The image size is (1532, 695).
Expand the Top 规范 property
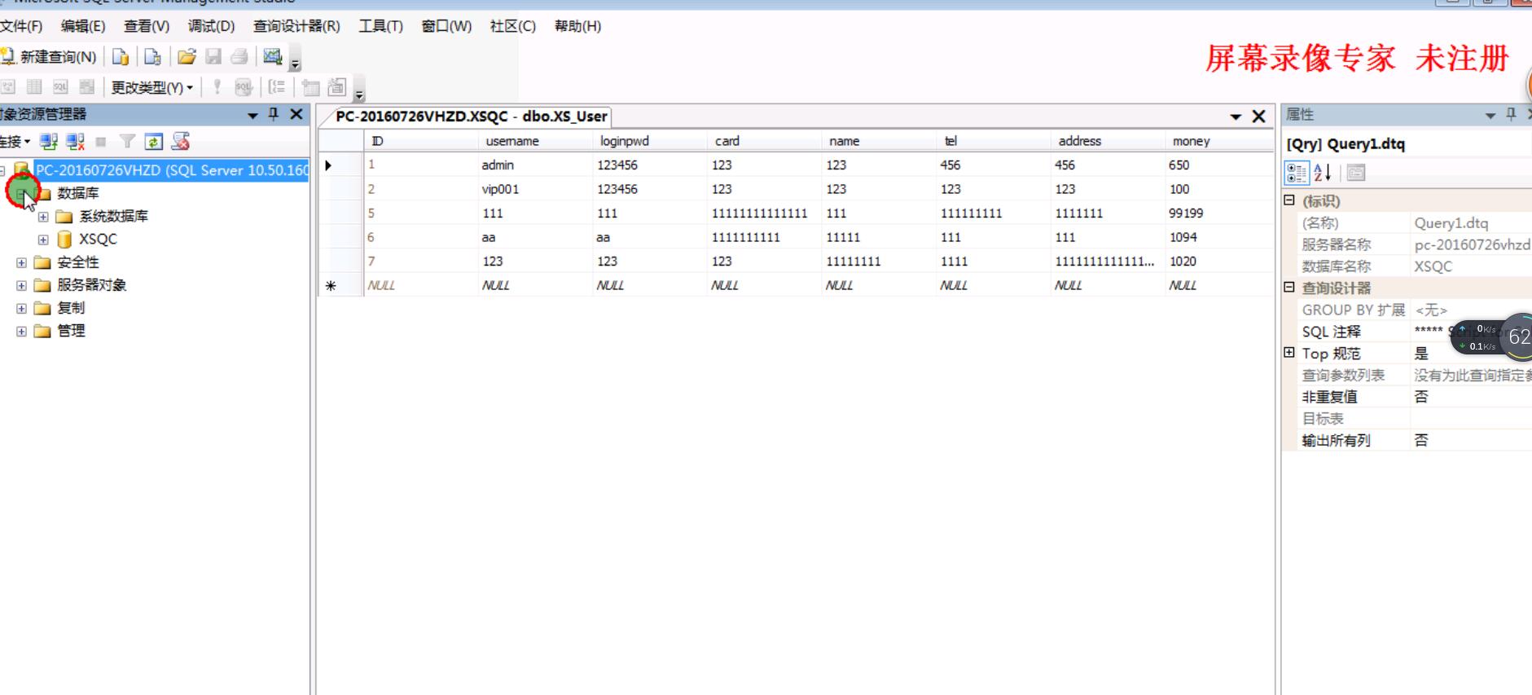click(1289, 353)
